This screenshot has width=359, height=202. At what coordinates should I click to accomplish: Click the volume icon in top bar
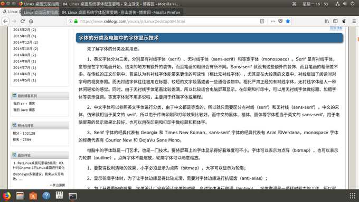[x=345, y=4]
